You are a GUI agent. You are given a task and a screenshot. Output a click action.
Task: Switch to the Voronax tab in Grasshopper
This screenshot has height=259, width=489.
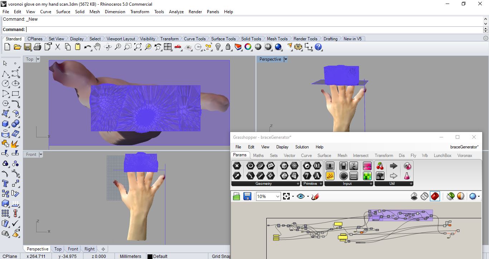pyautogui.click(x=465, y=156)
